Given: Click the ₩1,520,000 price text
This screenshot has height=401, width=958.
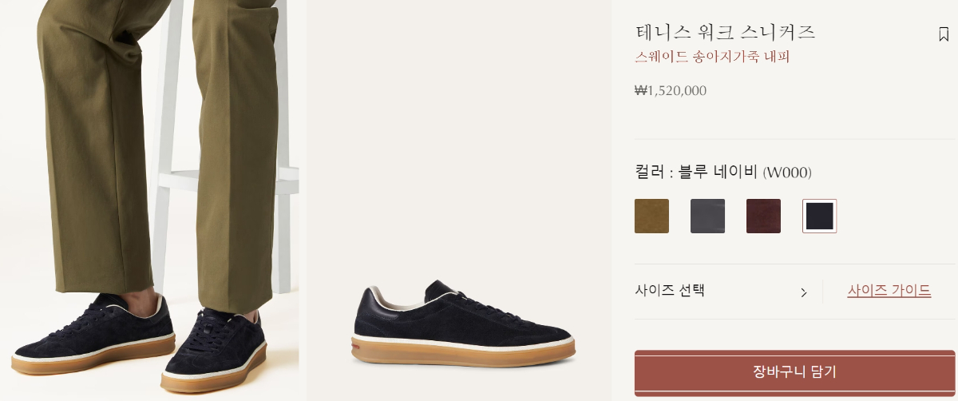Looking at the screenshot, I should [671, 91].
